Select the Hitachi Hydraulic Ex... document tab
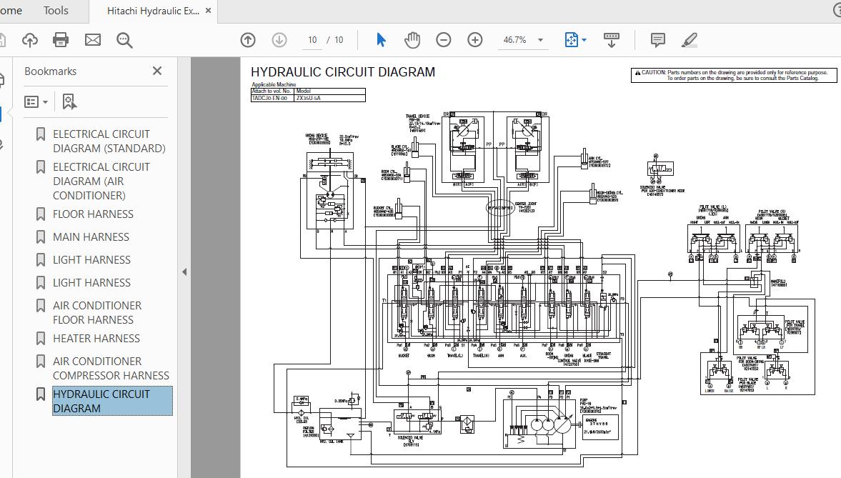 pos(153,11)
